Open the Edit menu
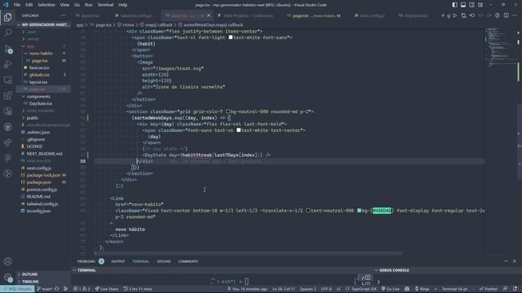 tap(29, 5)
